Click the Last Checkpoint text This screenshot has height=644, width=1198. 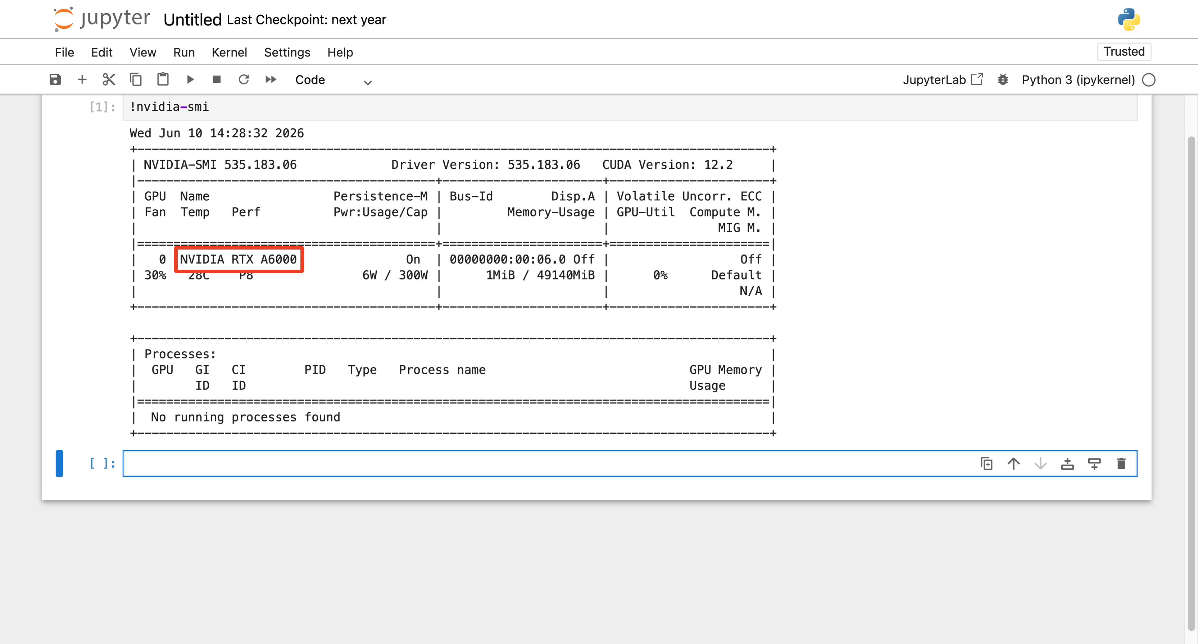click(x=307, y=19)
